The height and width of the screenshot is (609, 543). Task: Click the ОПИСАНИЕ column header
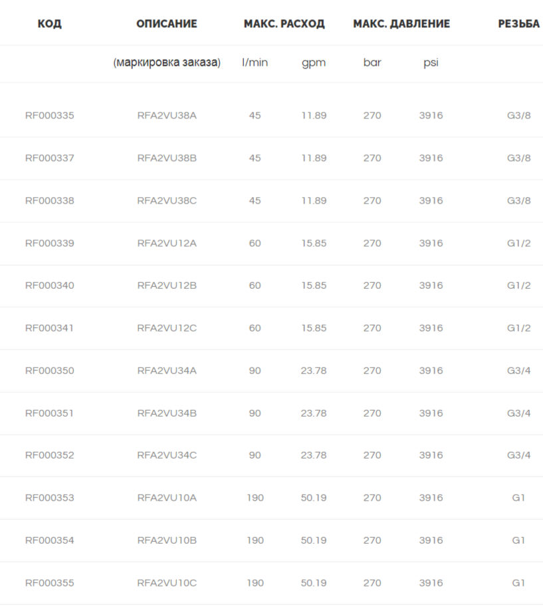pyautogui.click(x=166, y=24)
